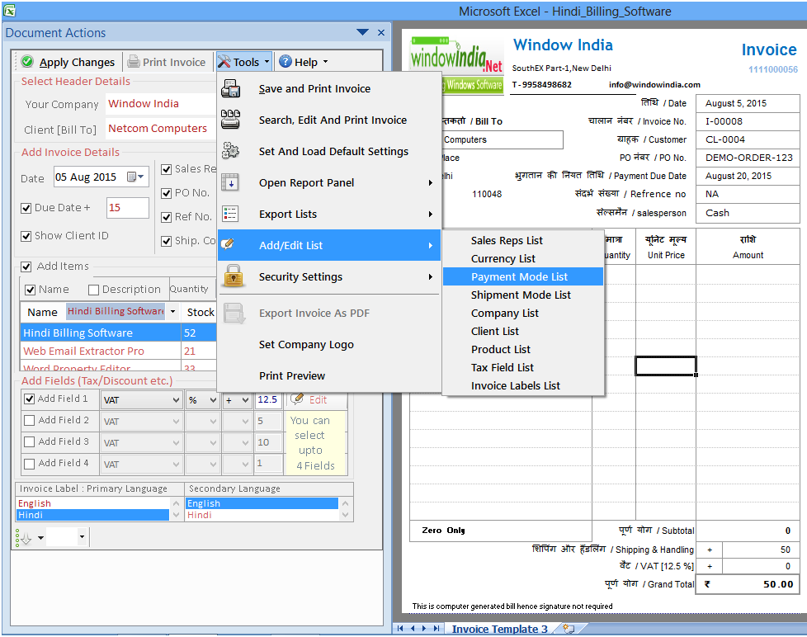Click the Add Field 1 value box 12.5

[269, 400]
